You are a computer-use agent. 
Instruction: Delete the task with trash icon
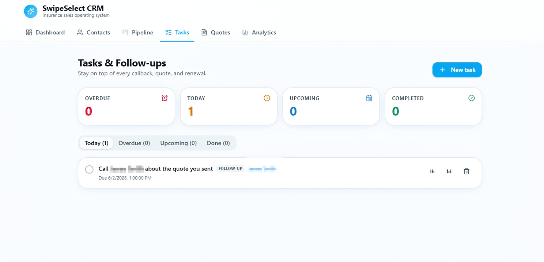coord(466,171)
